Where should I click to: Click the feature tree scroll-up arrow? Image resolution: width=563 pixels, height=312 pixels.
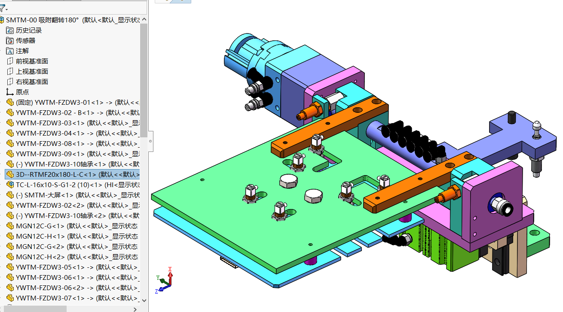144,19
